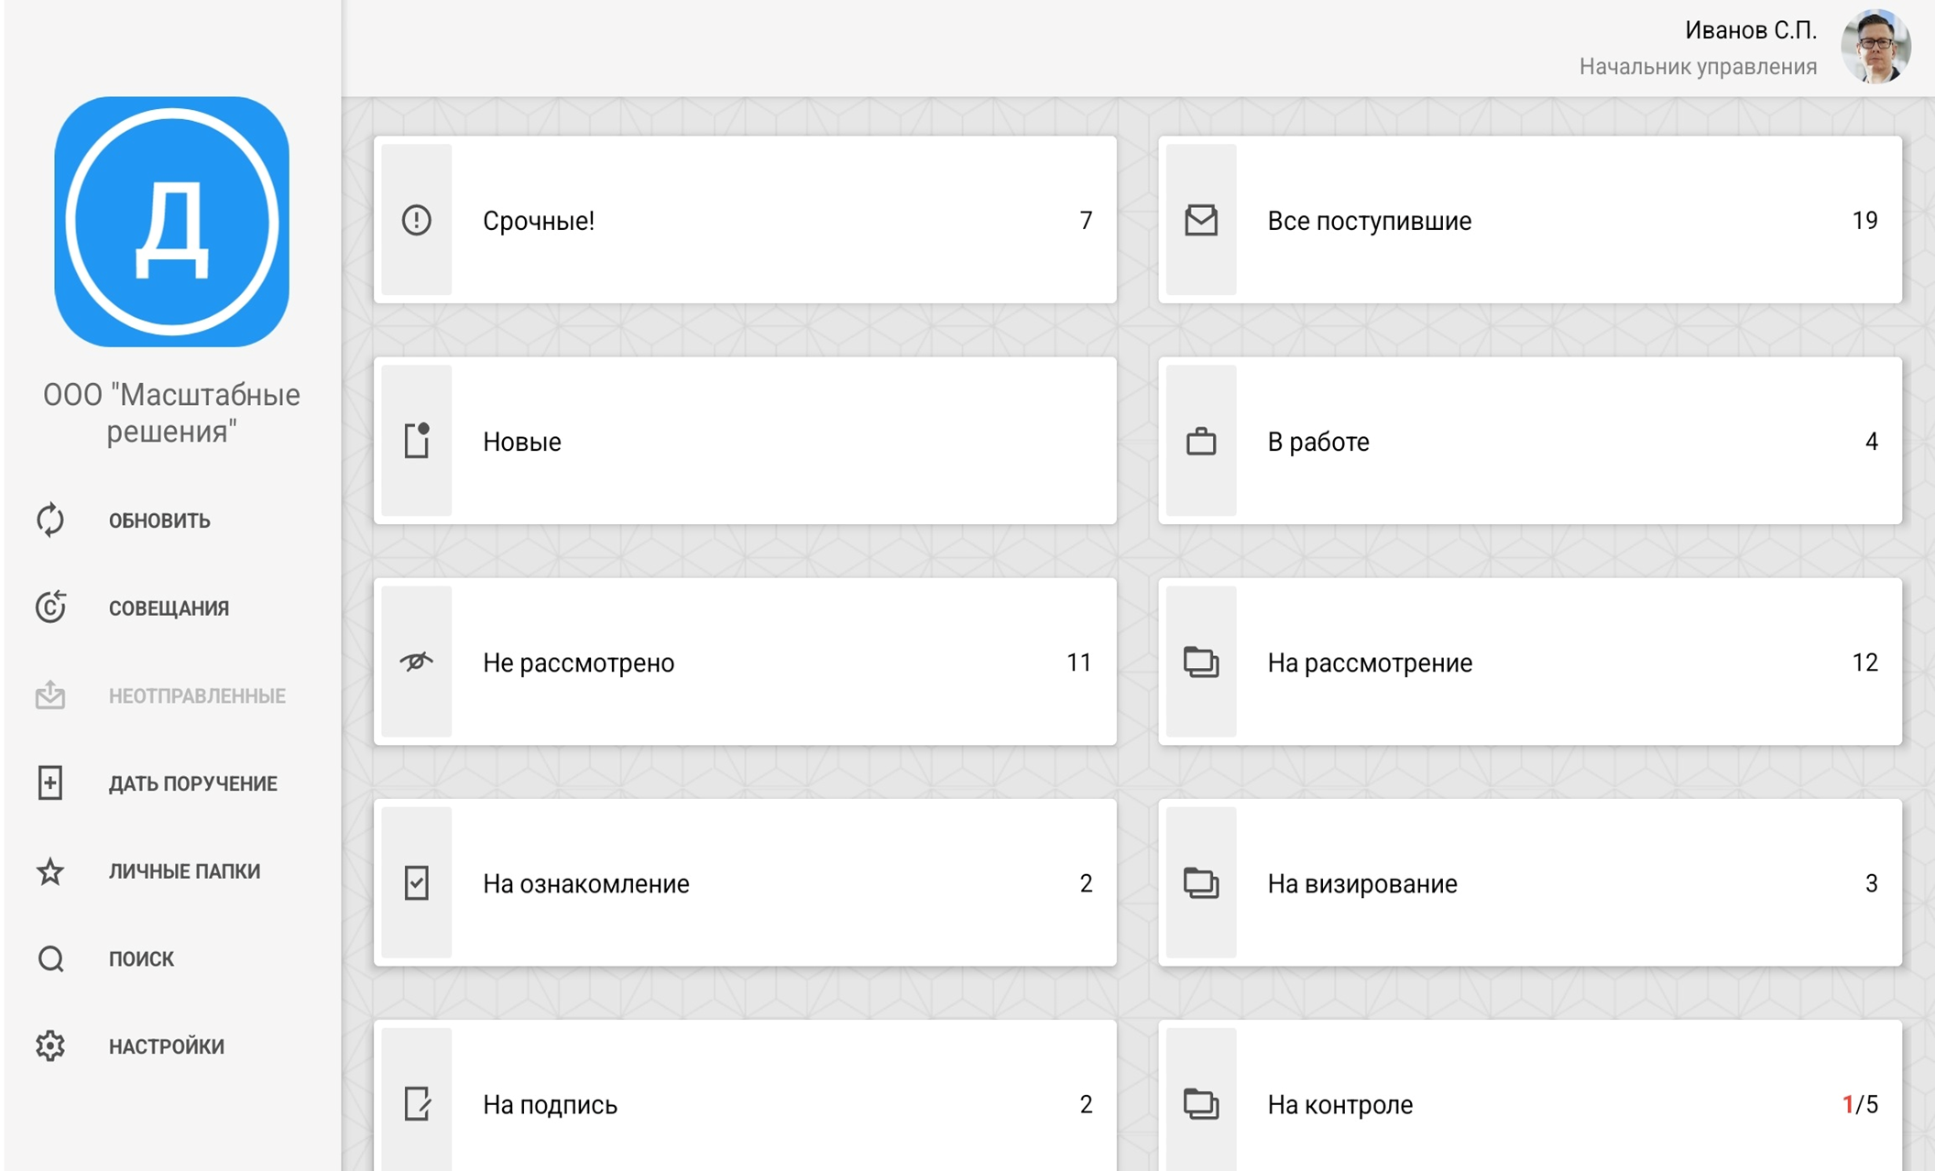Click the add-task plus icon beside Дать поручение
The image size is (1935, 1171).
point(50,782)
